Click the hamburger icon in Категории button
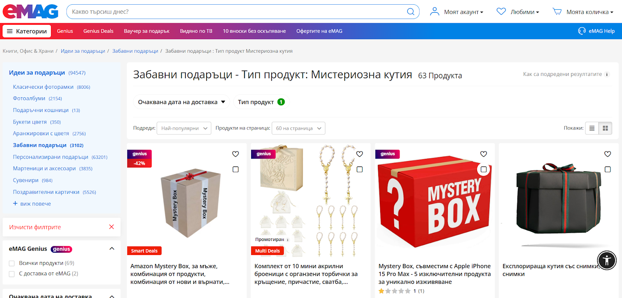Viewport: 622px width, 298px height. pos(10,31)
